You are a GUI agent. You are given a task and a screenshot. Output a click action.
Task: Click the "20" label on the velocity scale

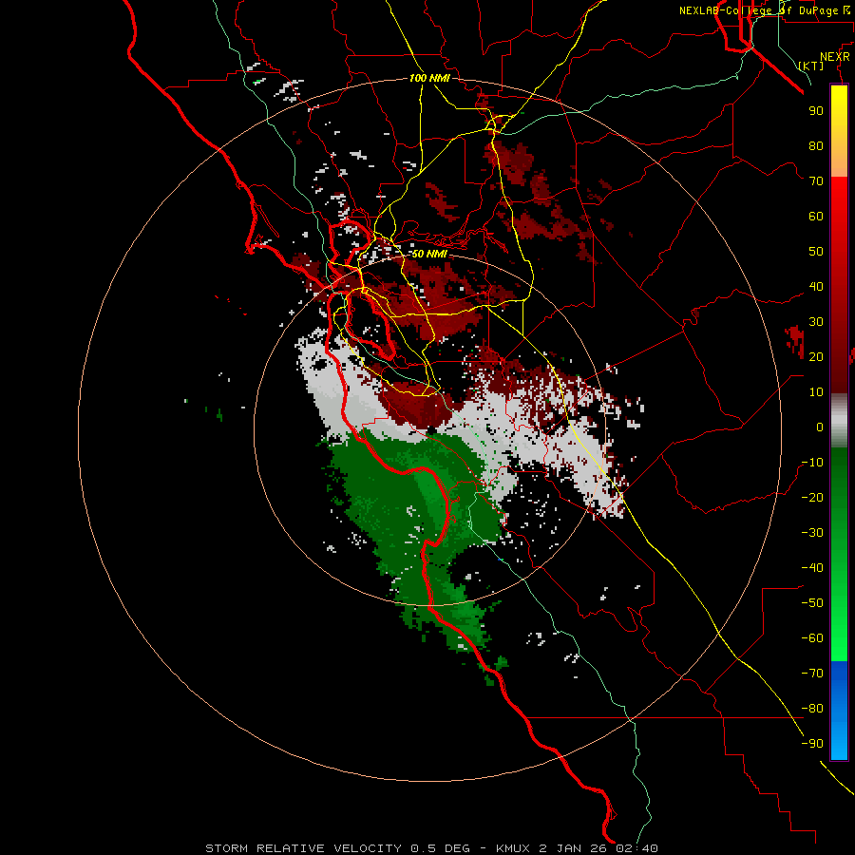coord(816,356)
